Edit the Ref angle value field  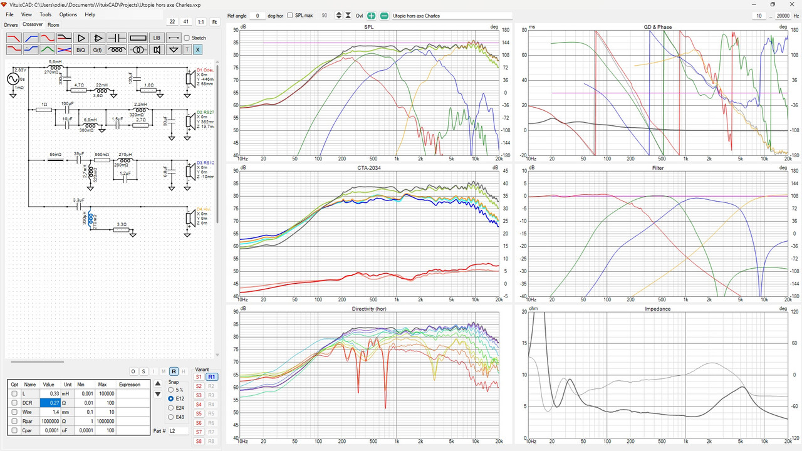(x=257, y=15)
